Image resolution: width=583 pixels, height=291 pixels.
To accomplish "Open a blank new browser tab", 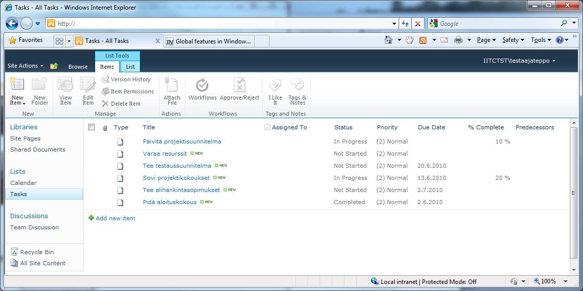I will 262,41.
